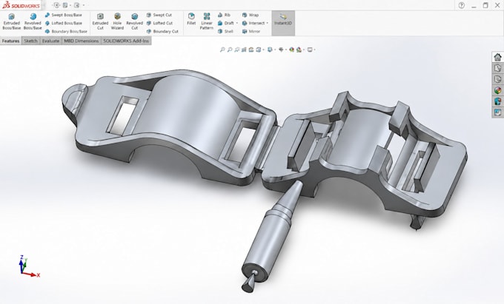Image resolution: width=504 pixels, height=304 pixels.
Task: Choose Lofted Boss/Base feature
Action: 63,23
